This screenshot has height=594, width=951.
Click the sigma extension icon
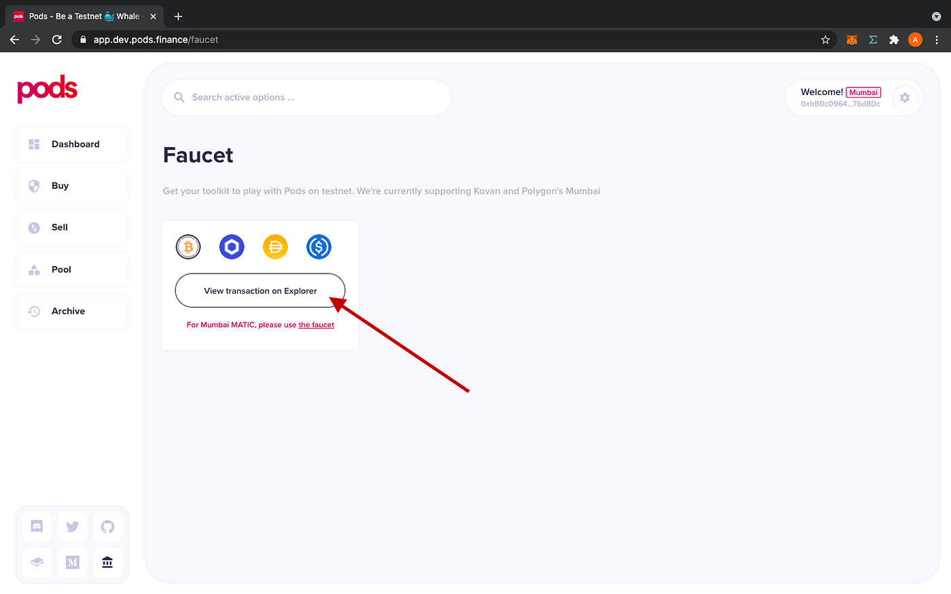873,39
